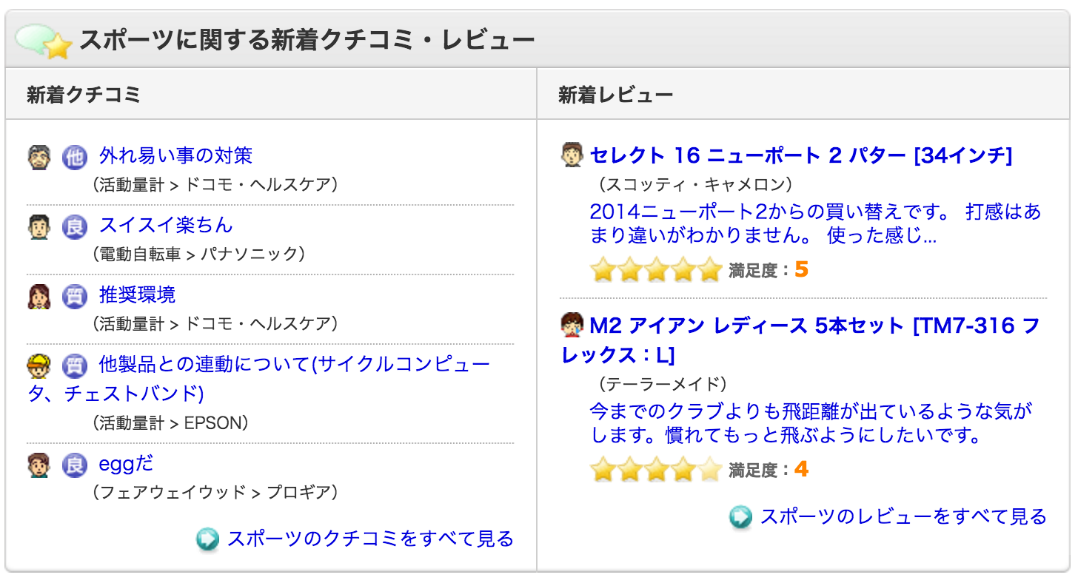Click the five-star rating under ニューポート 2 review

click(656, 270)
